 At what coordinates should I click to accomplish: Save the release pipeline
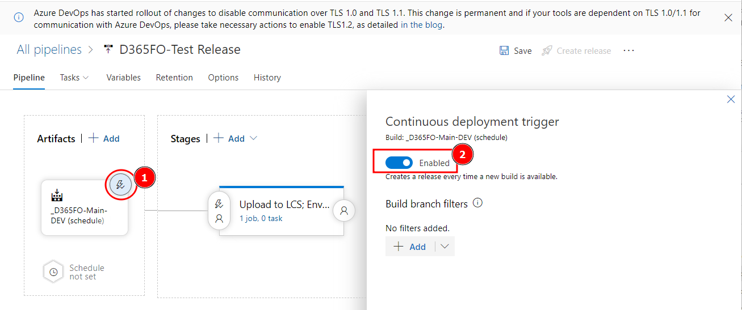[515, 51]
